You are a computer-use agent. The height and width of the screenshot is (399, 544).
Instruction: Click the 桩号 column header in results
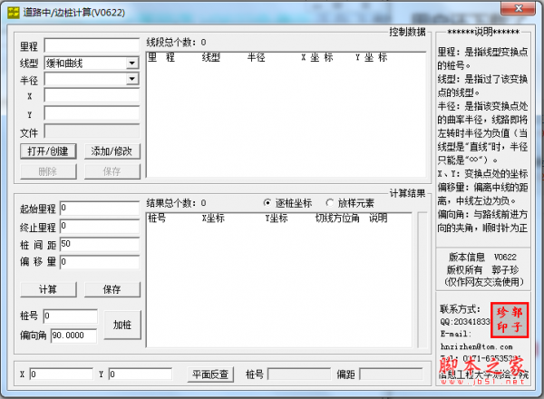[157, 219]
